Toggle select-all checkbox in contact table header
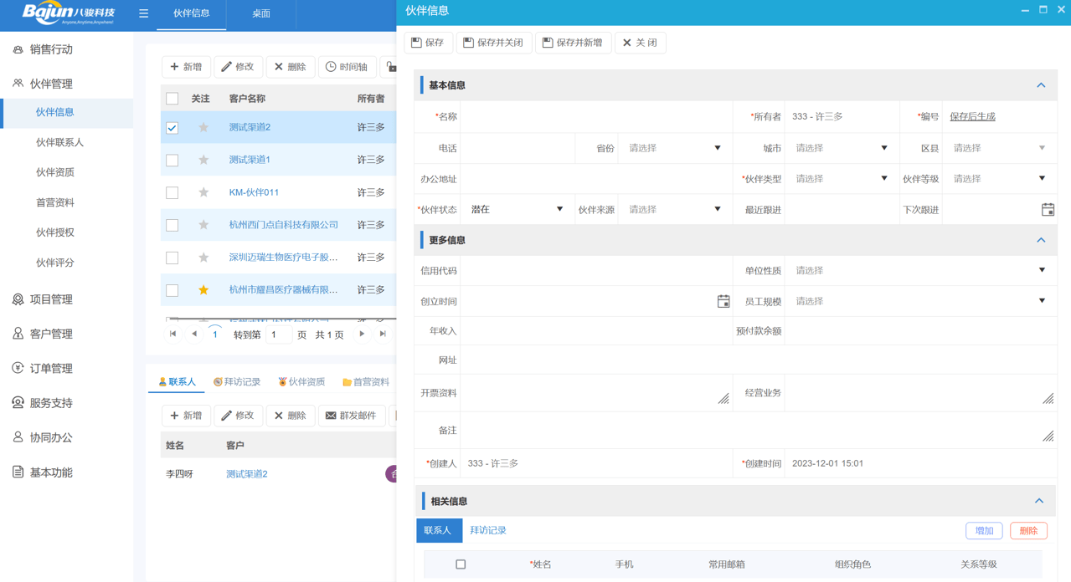This screenshot has height=582, width=1071. pos(461,564)
